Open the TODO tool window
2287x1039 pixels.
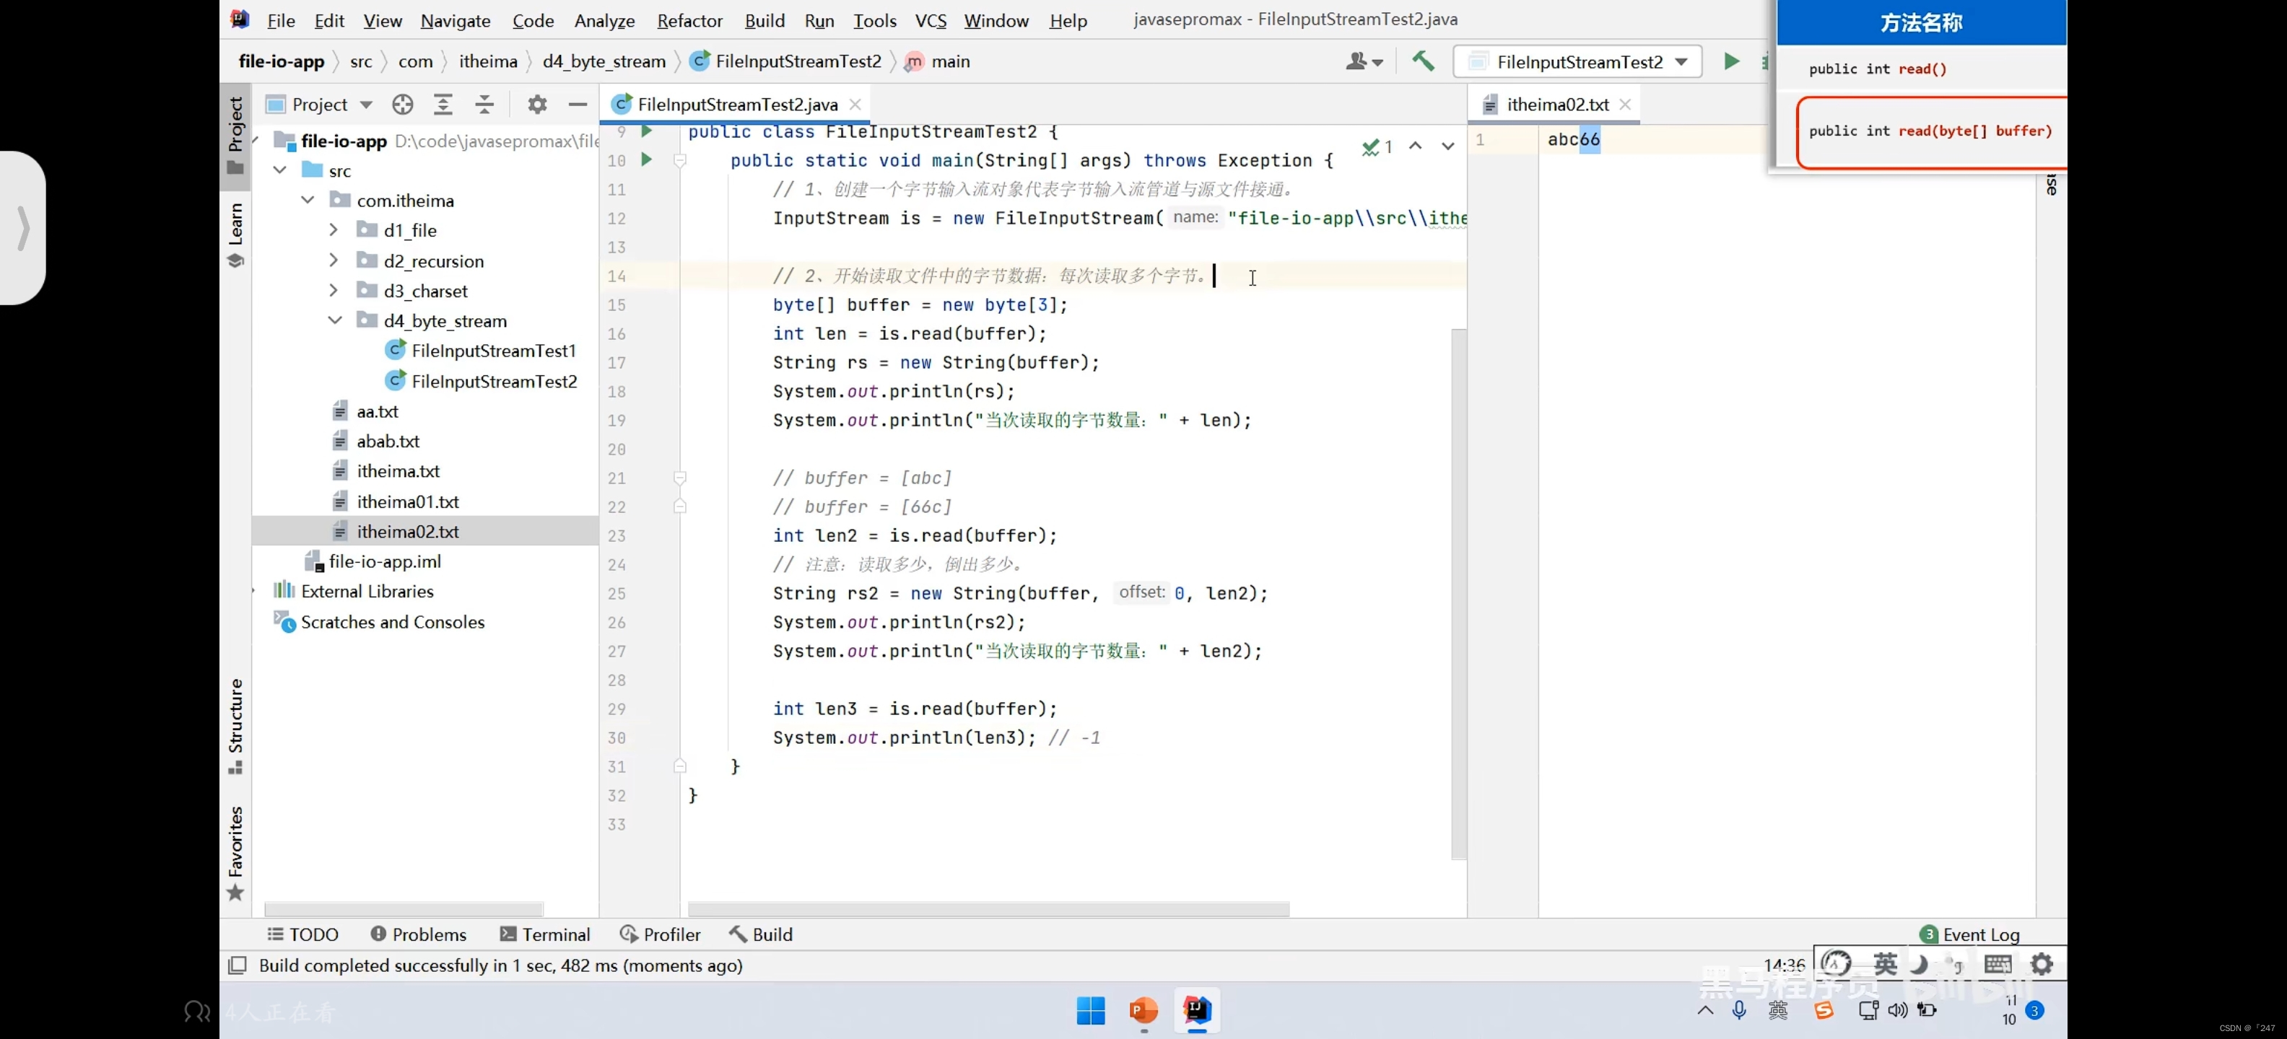coord(302,934)
